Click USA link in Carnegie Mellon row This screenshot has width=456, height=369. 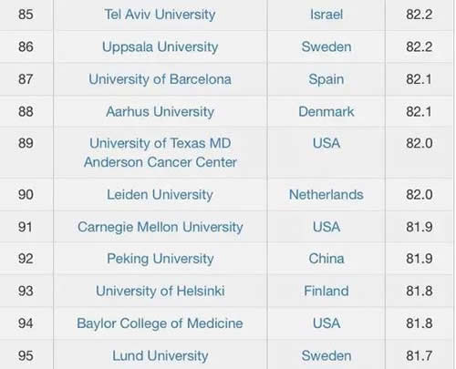click(326, 227)
